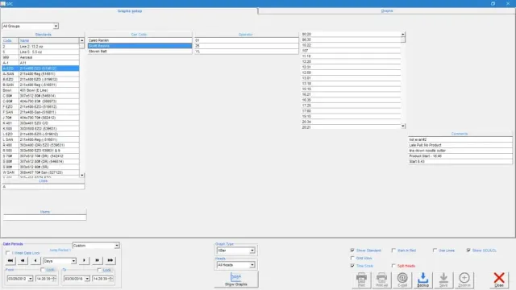Select the Graphs setup tab

(x=130, y=10)
